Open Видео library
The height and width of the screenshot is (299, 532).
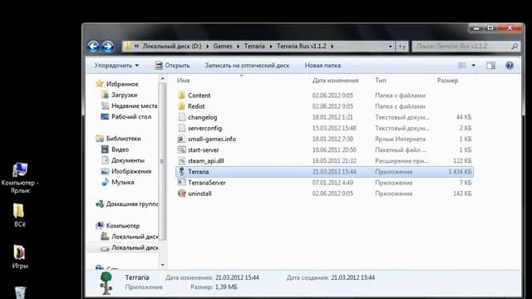pos(120,149)
